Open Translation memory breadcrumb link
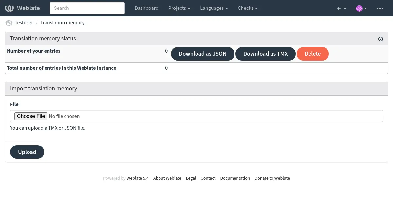 [x=62, y=23]
